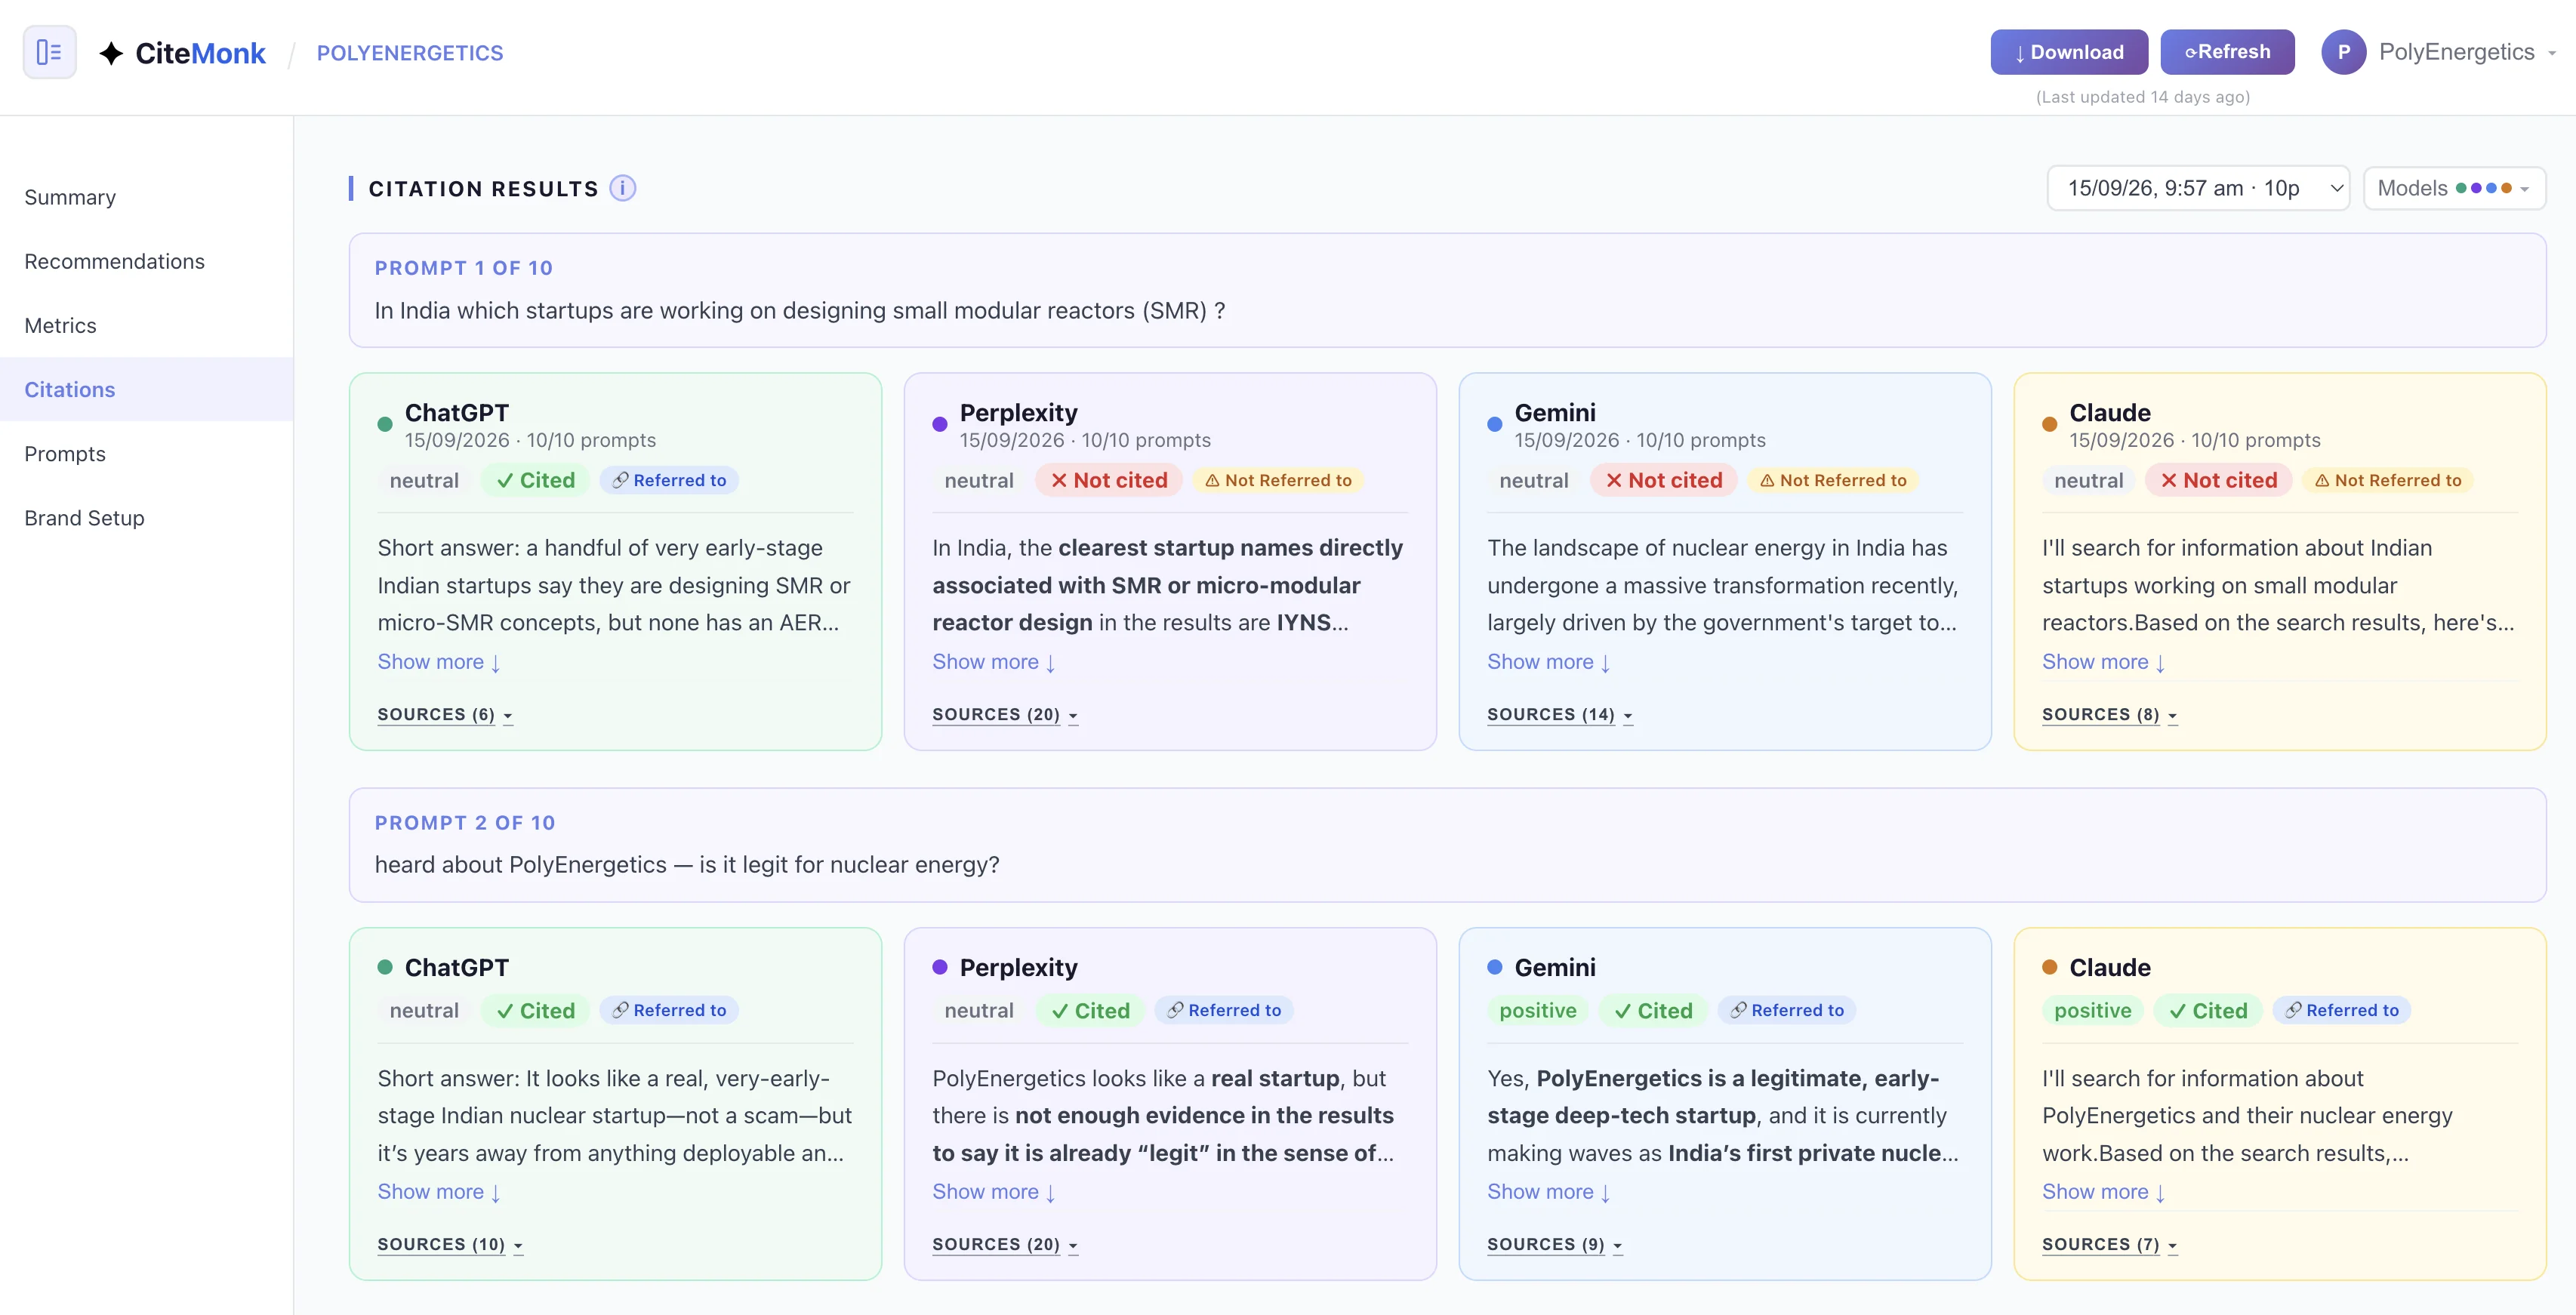Viewport: 2576px width, 1315px height.
Task: Open the Metrics sidebar item
Action: pos(60,325)
